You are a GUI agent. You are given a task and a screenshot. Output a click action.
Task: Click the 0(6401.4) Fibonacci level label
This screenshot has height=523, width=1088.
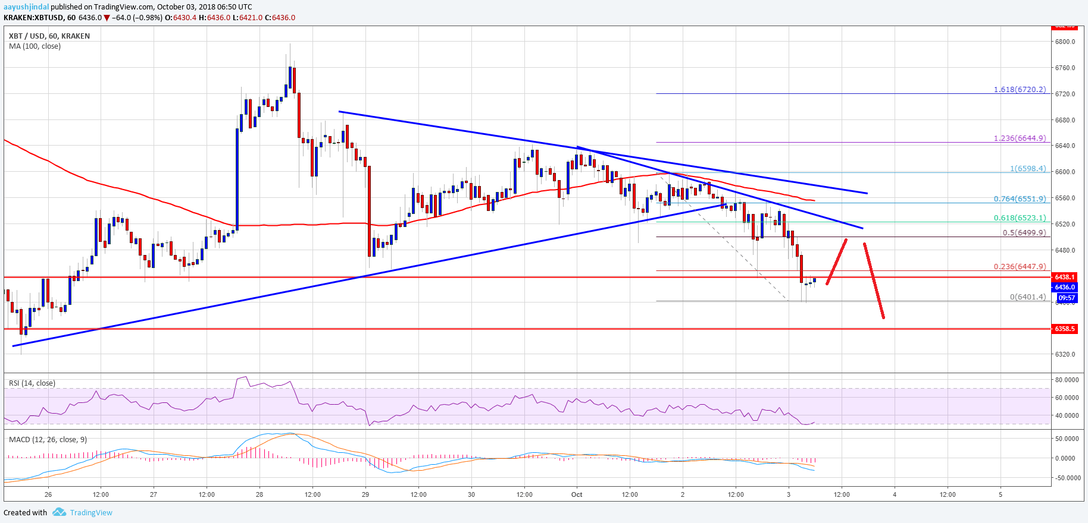pos(1028,297)
